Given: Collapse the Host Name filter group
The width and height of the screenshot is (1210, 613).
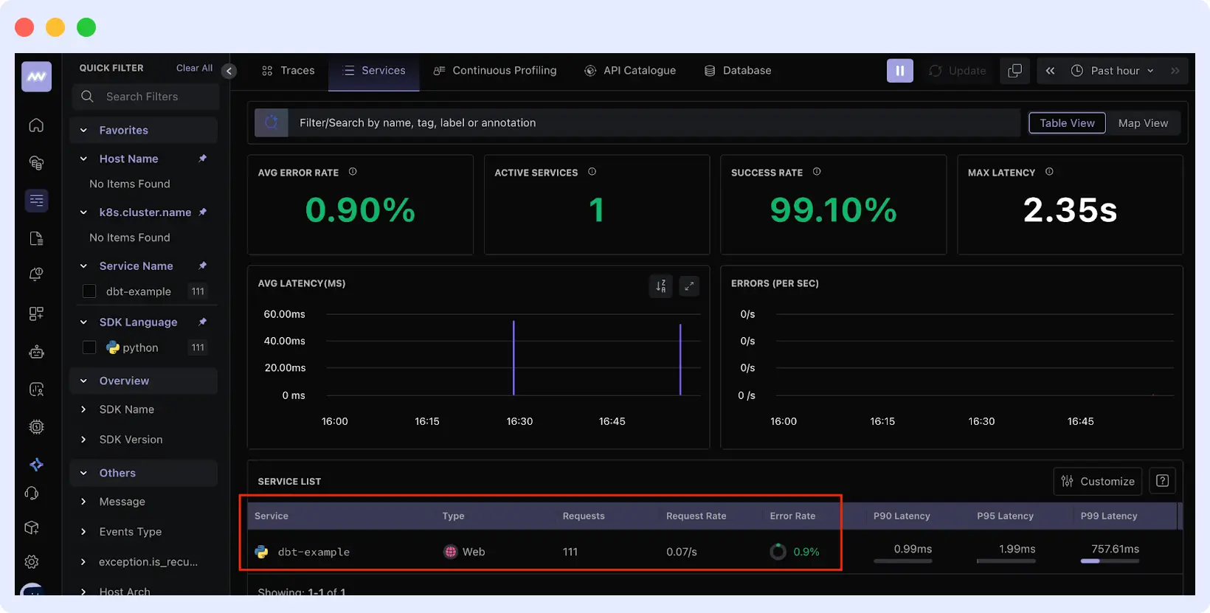Looking at the screenshot, I should click(83, 159).
